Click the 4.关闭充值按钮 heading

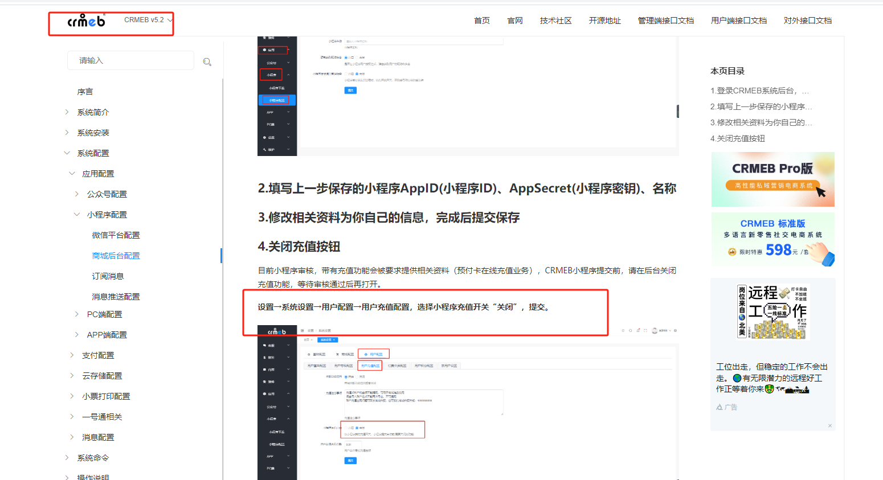coord(299,247)
